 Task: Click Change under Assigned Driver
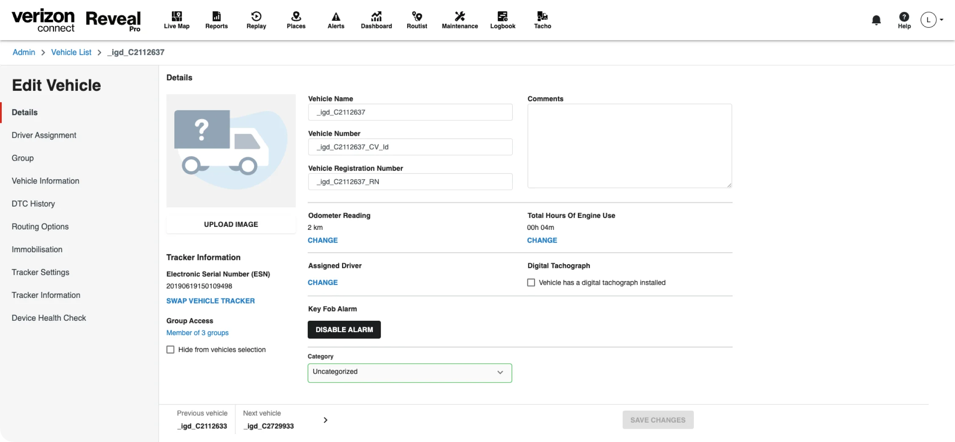(323, 282)
